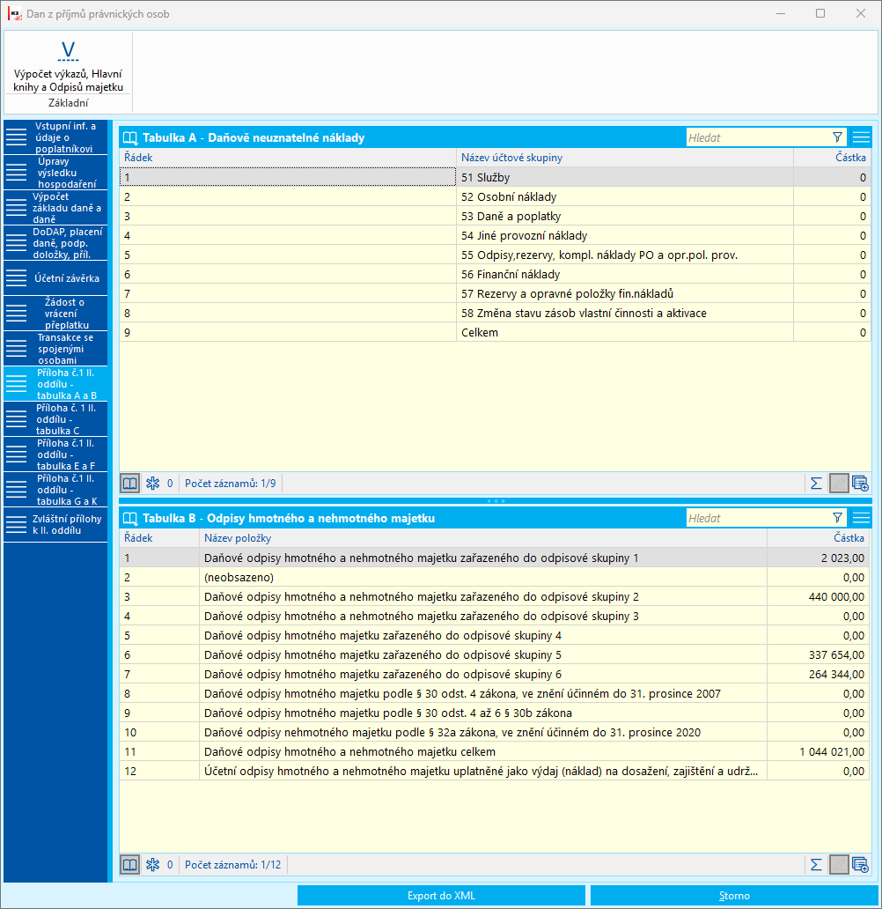Viewport: 882px width, 909px height.
Task: Click search field in Tabulka B
Action: coord(758,518)
